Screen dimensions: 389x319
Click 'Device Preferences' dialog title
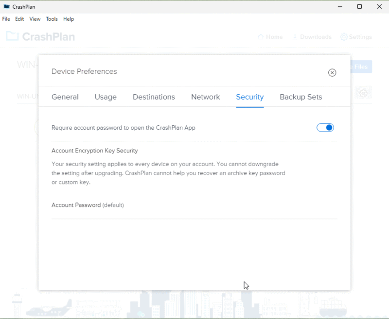coord(84,71)
